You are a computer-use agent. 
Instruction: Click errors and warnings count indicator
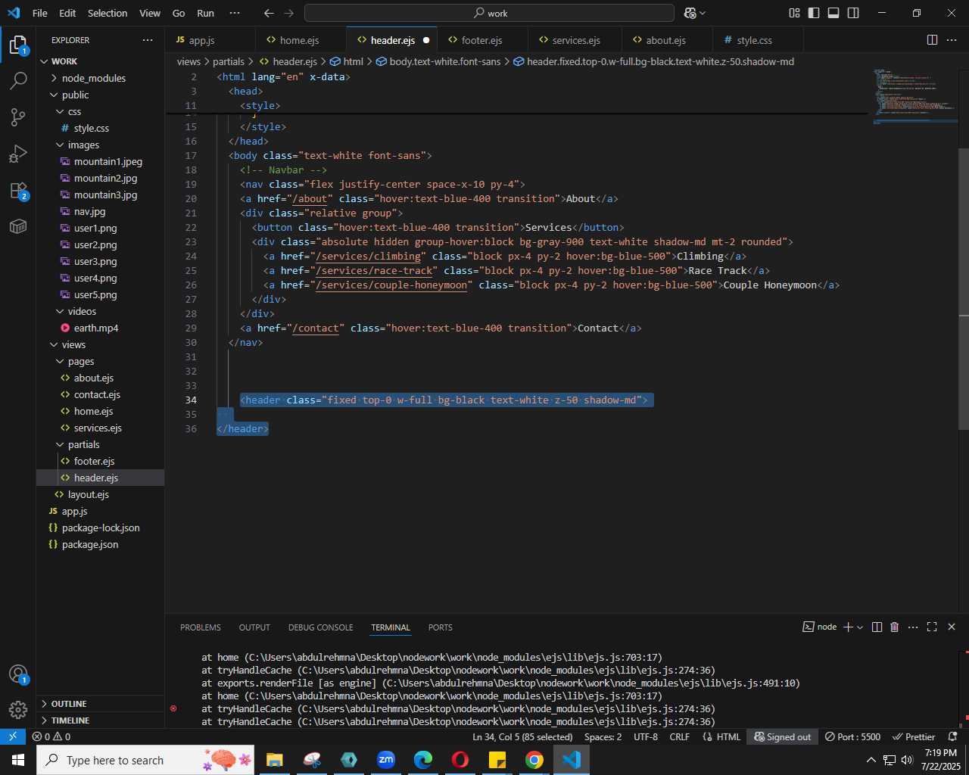point(51,736)
